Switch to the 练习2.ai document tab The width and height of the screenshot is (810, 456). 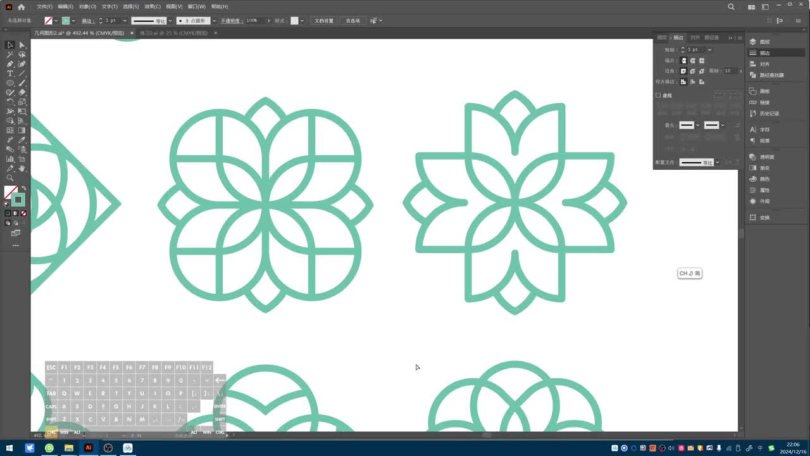point(173,33)
